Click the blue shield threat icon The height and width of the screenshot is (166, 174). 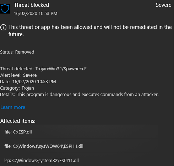click(5, 9)
